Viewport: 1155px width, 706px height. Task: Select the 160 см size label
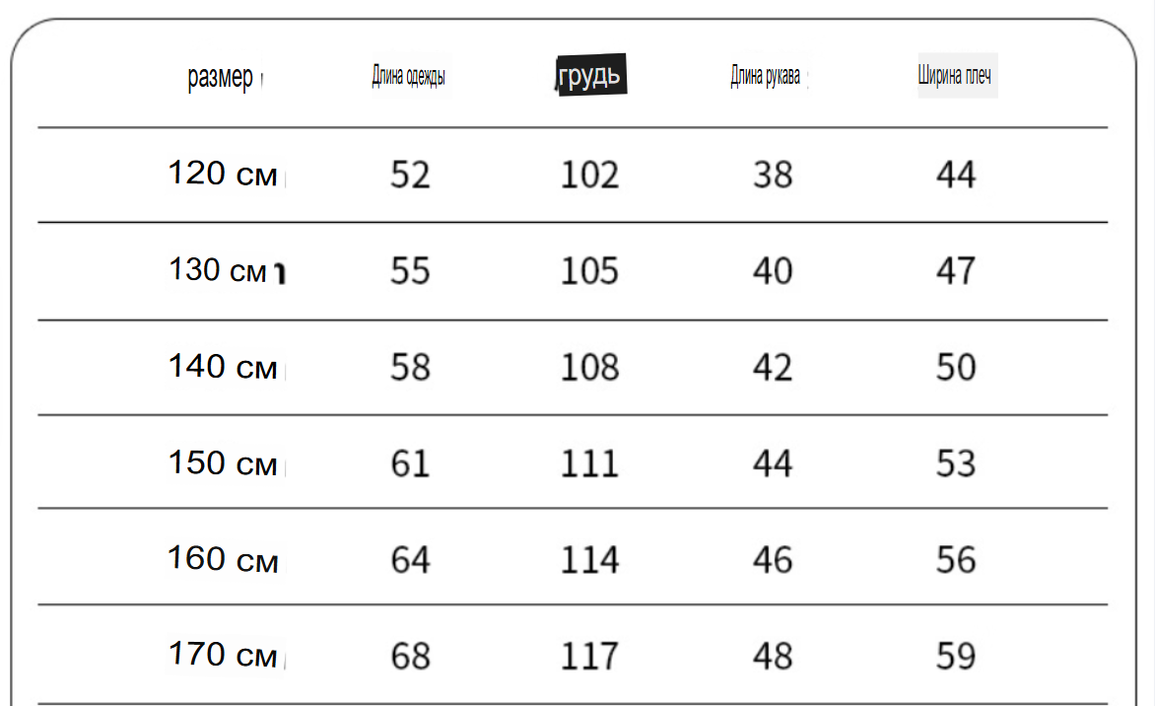pos(223,559)
